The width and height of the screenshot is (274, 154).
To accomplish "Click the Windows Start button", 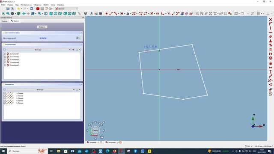I will click(3, 151).
